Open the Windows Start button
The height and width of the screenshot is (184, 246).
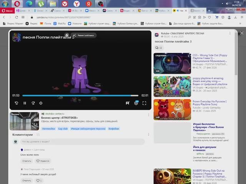click(5, 4)
